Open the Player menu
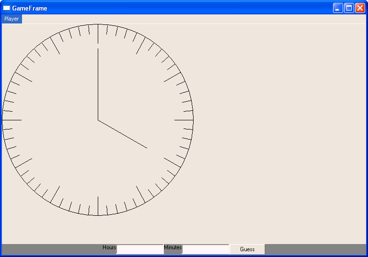This screenshot has width=368, height=257. [x=11, y=19]
